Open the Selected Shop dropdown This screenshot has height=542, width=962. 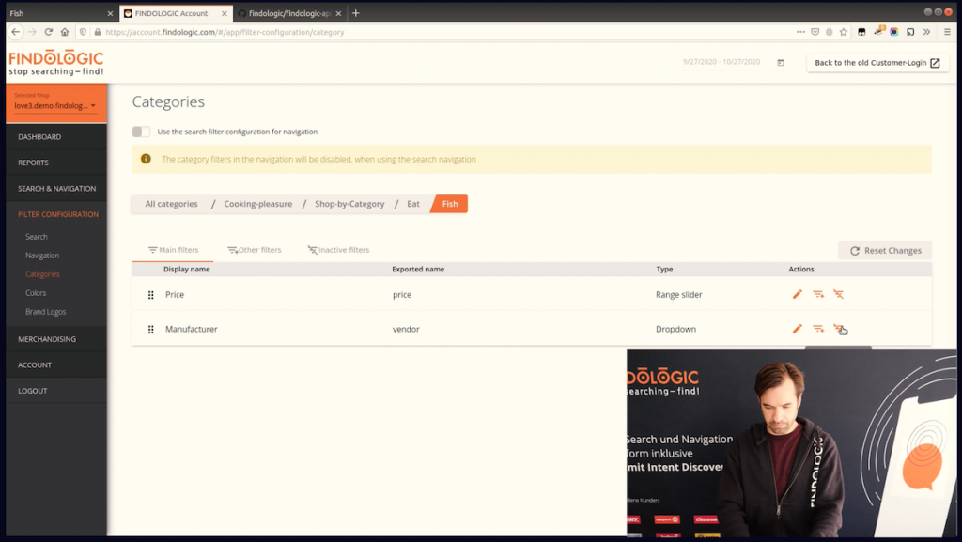55,105
